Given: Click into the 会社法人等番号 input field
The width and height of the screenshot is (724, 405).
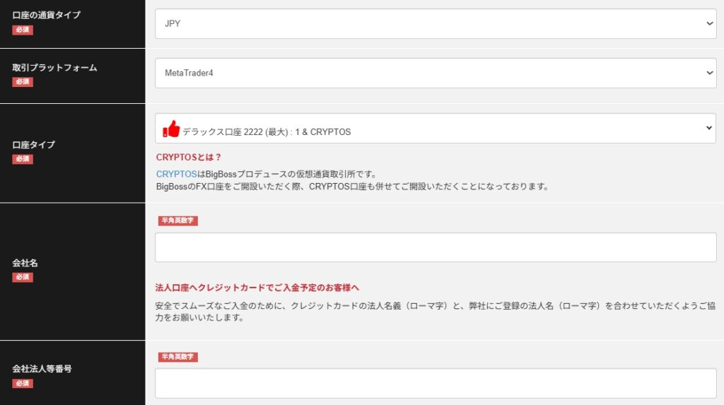Looking at the screenshot, I should point(436,383).
